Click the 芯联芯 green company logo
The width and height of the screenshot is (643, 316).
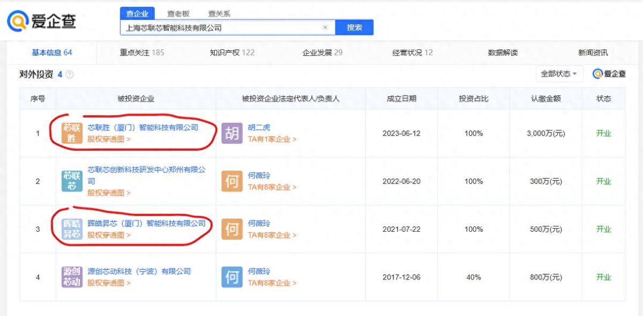71,181
